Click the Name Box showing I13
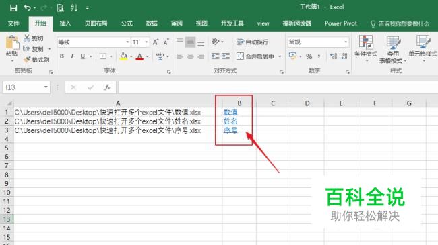This screenshot has width=438, height=245. 26,87
